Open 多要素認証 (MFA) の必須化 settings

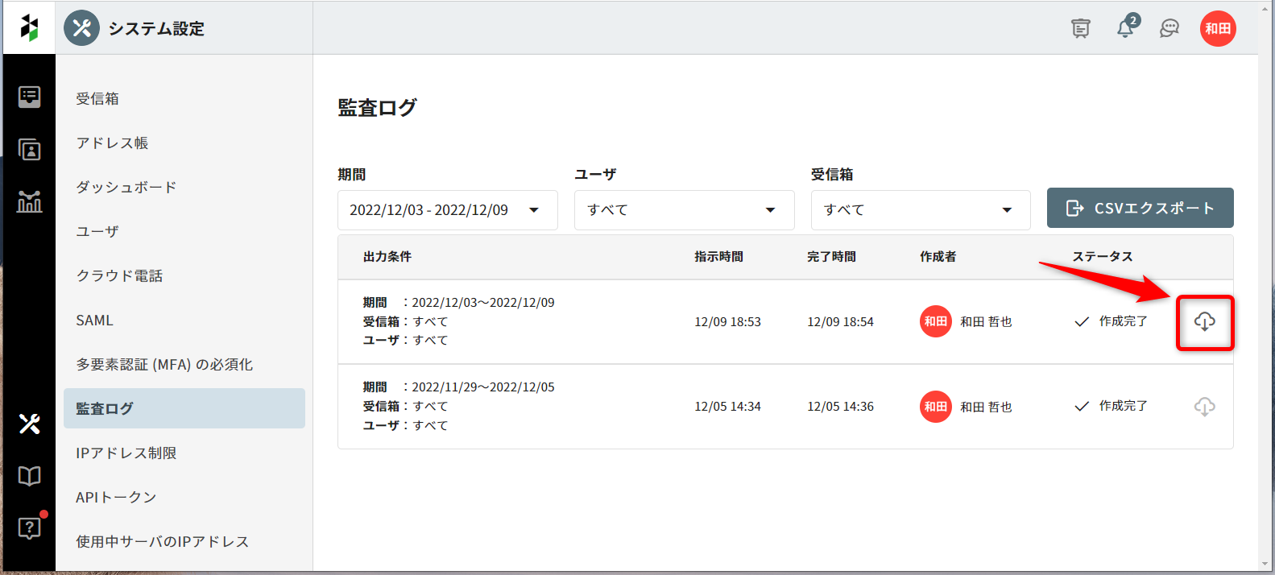click(164, 365)
